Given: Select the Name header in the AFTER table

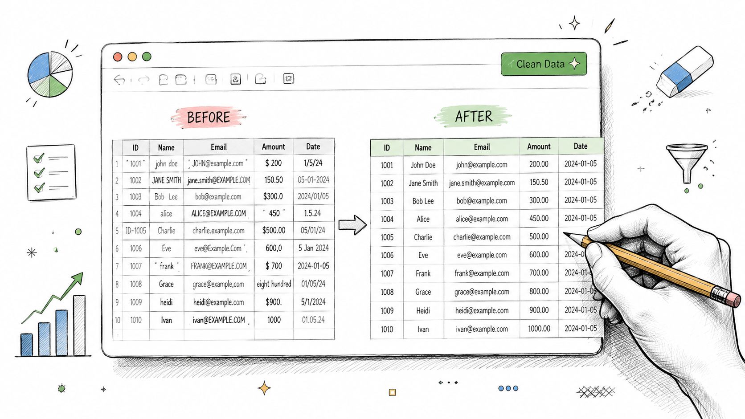Looking at the screenshot, I should point(423,147).
